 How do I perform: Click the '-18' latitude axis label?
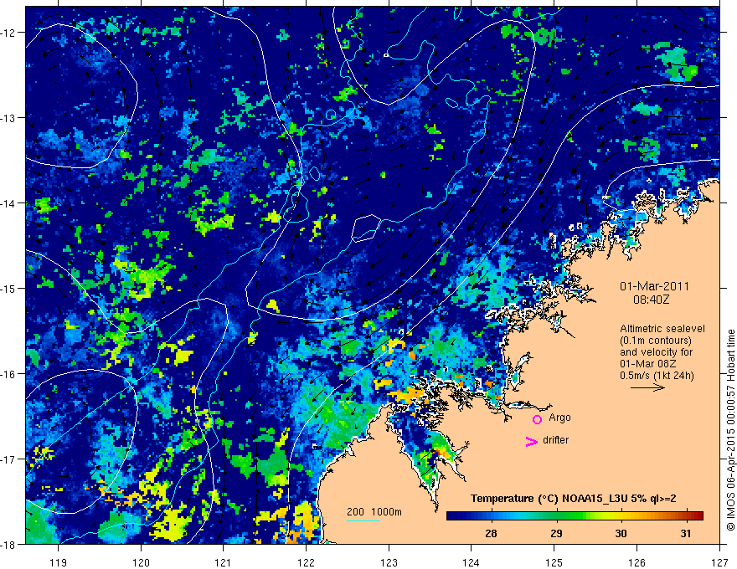click(9, 544)
